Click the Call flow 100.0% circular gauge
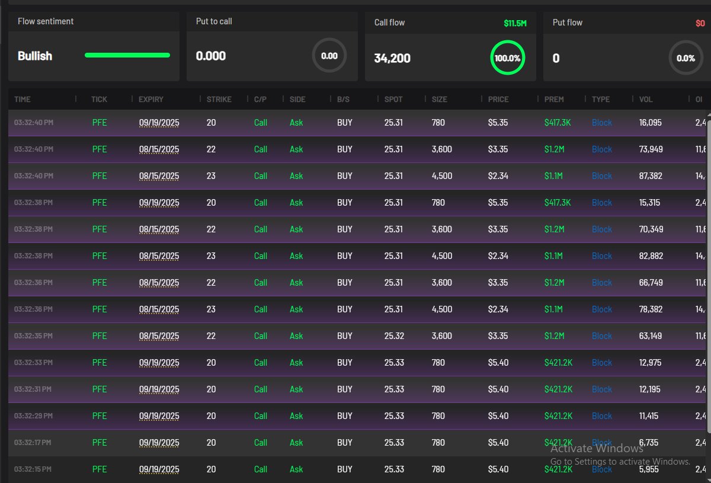The height and width of the screenshot is (483, 711). 508,58
